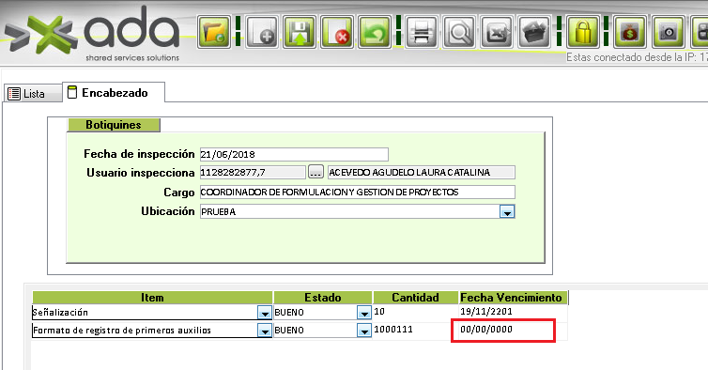Click the green undo arrow icon
The width and height of the screenshot is (708, 370).
point(375,32)
